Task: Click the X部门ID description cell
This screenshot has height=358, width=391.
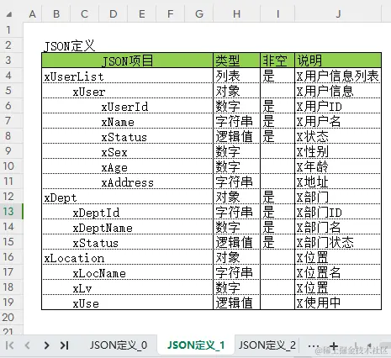Action: click(x=338, y=212)
